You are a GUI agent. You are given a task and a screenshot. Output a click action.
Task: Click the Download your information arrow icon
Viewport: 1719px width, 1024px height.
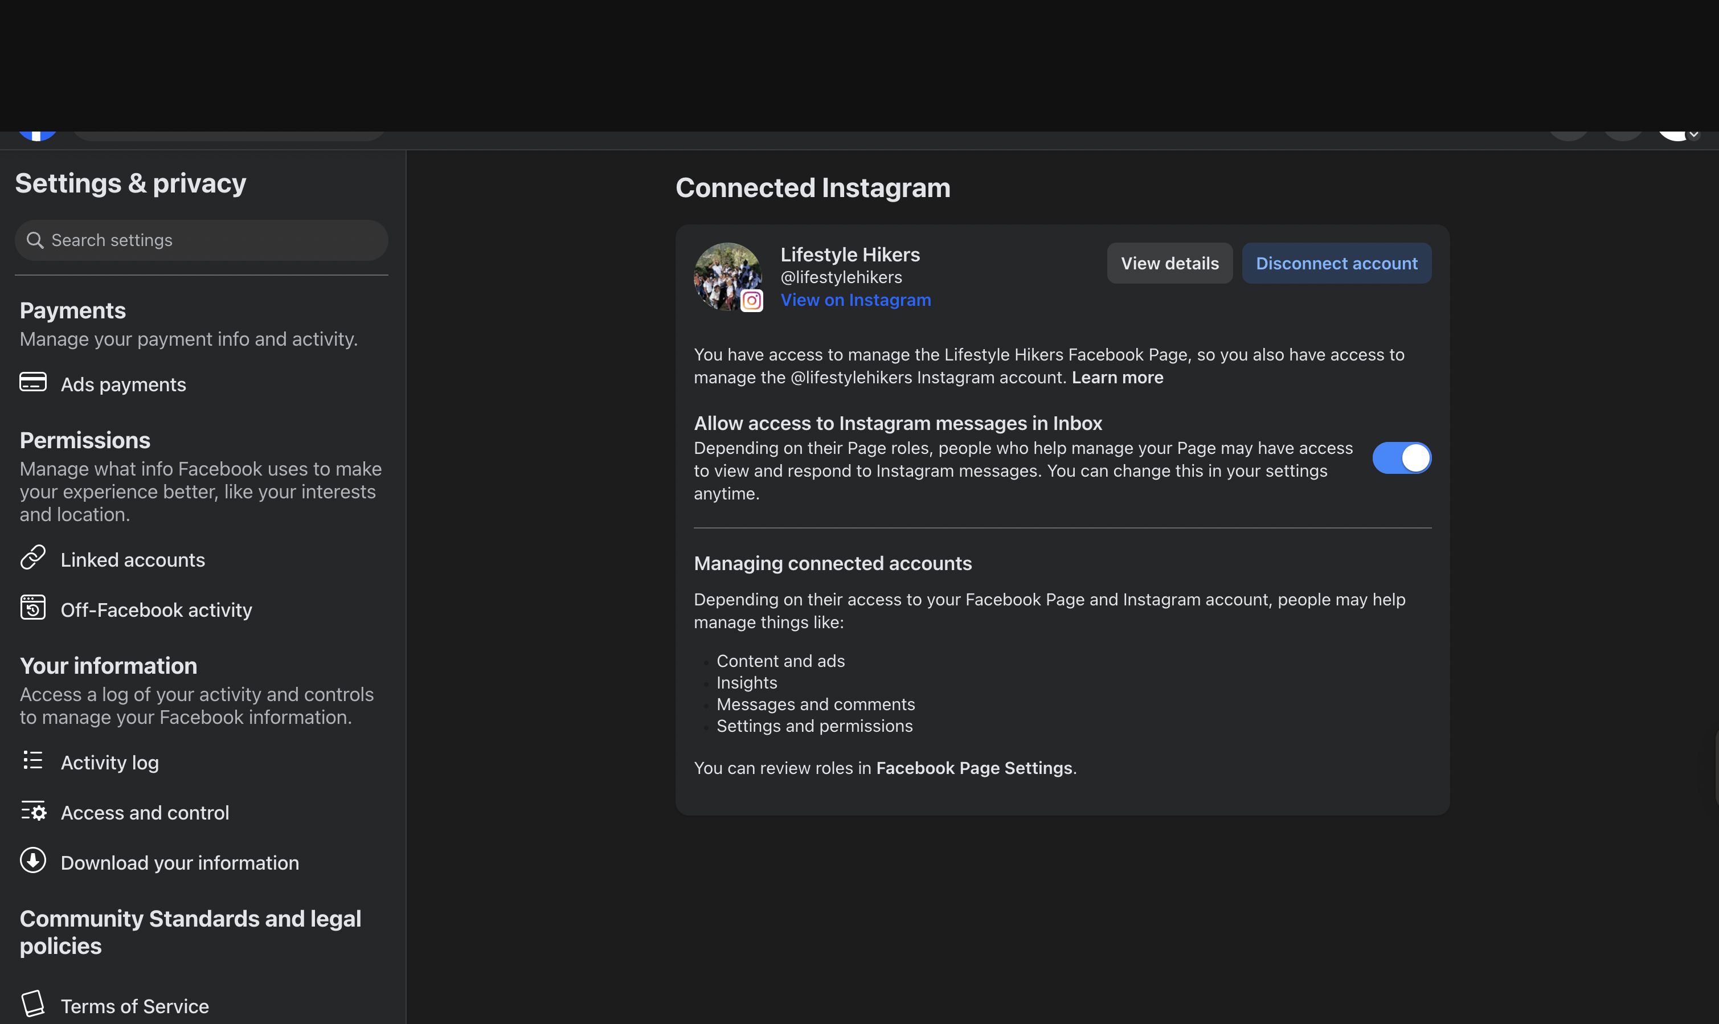tap(32, 861)
